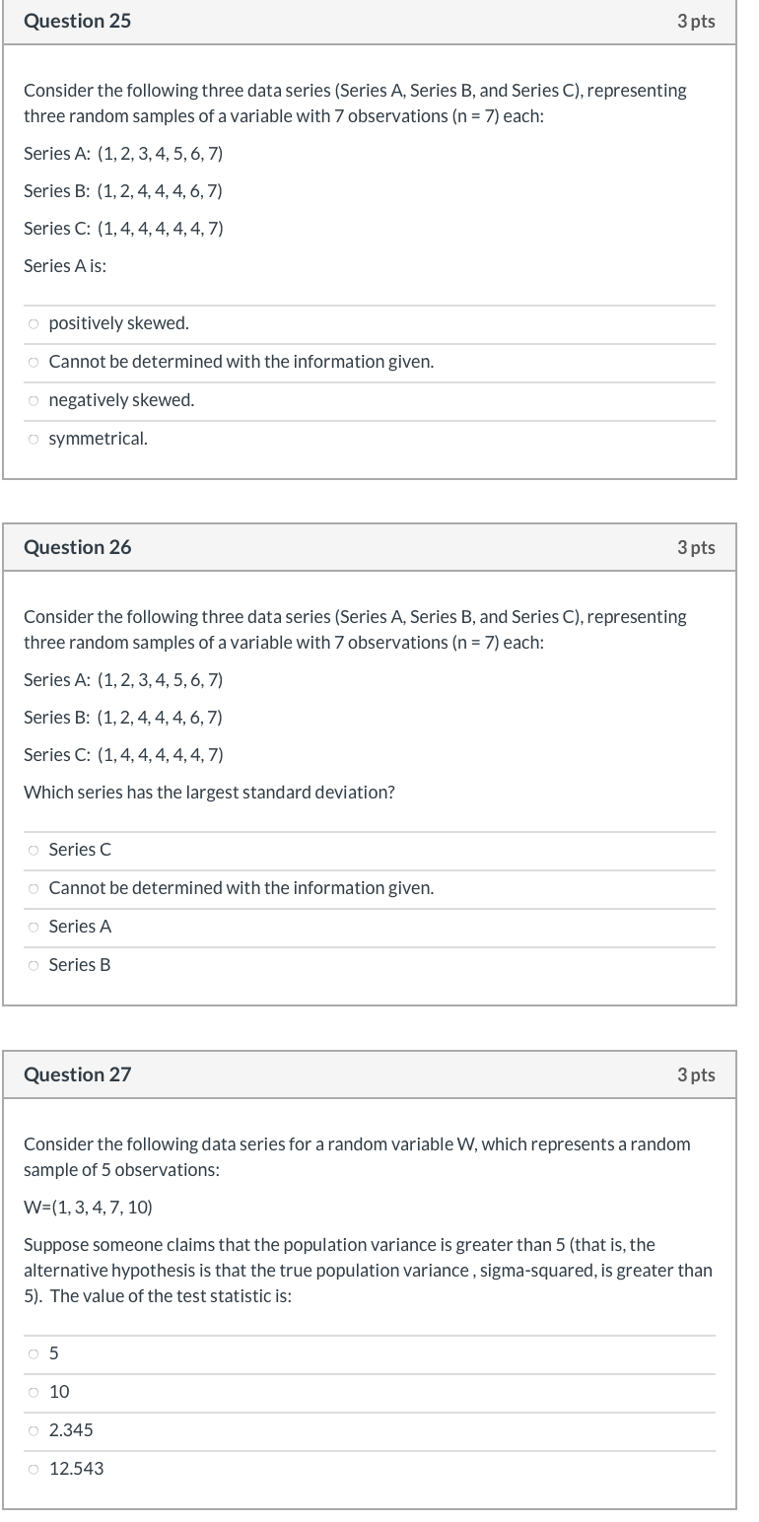Pick "Cannot be determined" answer in Question 25
This screenshot has width=759, height=1522.
(x=33, y=361)
